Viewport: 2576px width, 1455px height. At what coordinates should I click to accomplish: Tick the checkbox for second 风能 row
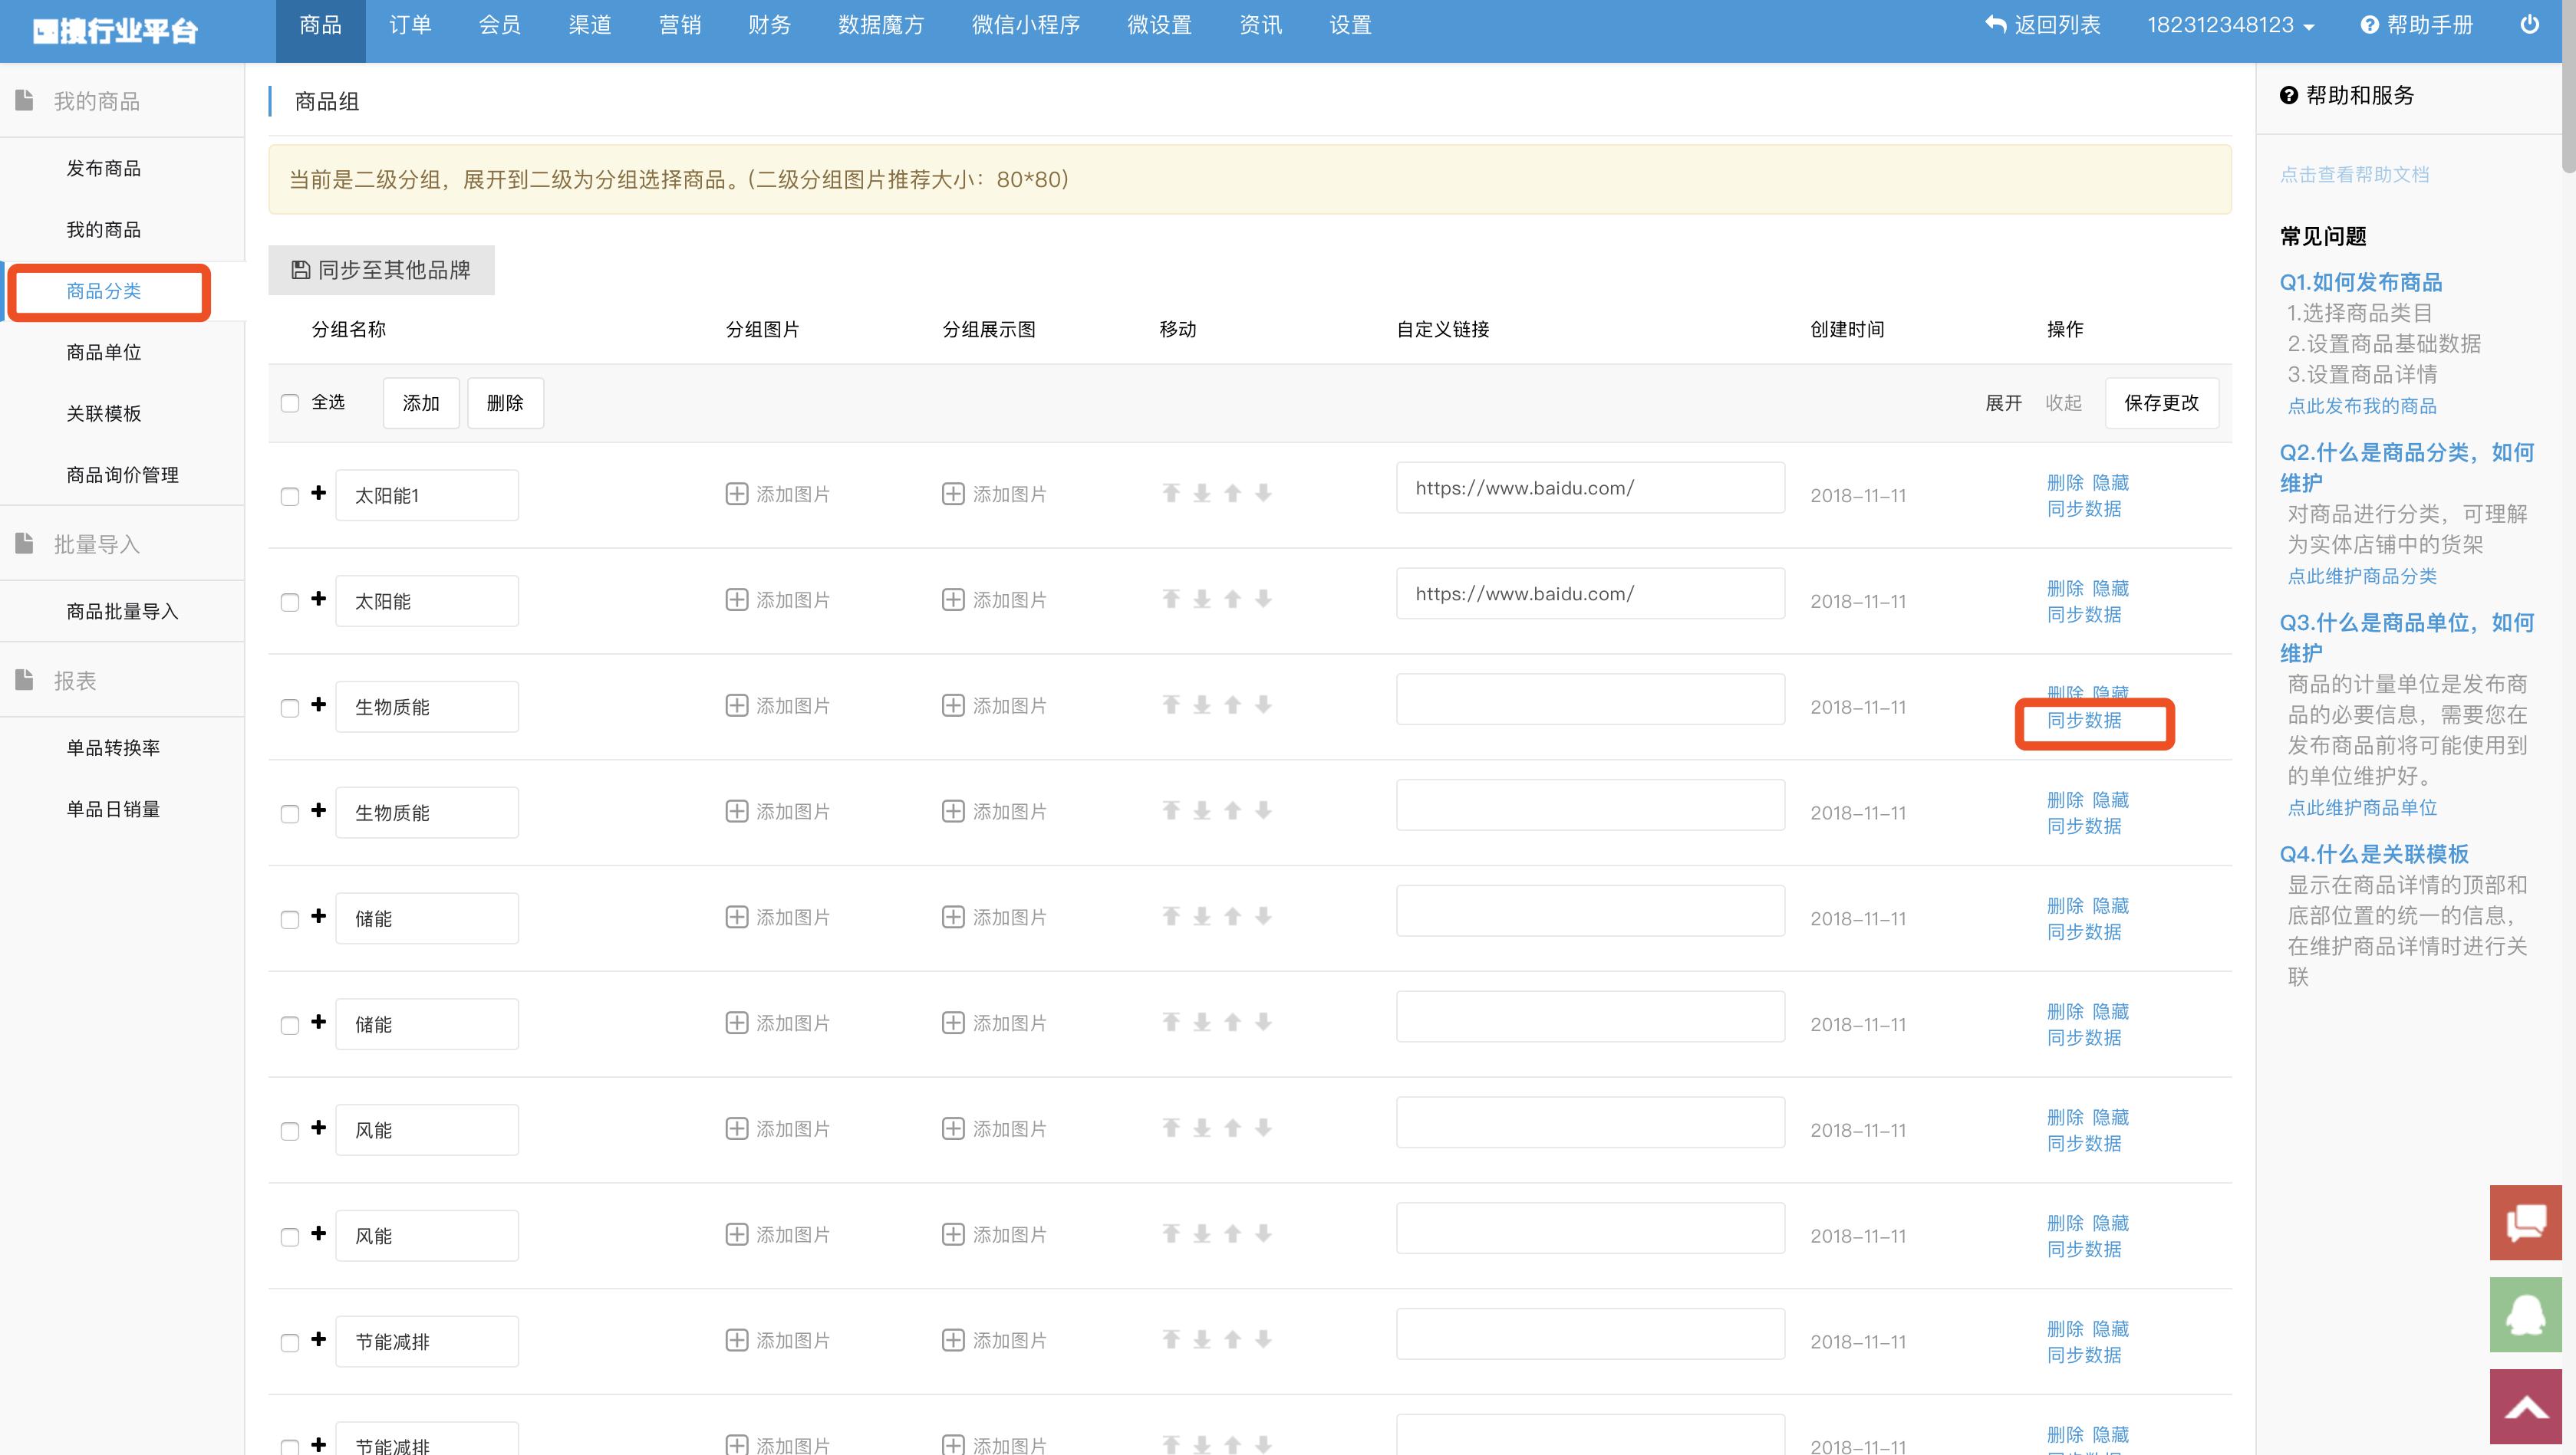point(290,1238)
